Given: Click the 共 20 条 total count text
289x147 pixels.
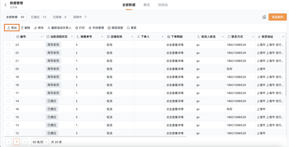Looking at the screenshot, I should coord(56,142).
